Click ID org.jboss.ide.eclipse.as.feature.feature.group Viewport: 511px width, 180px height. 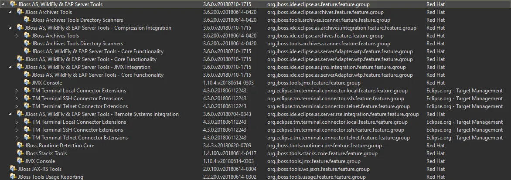click(318, 4)
